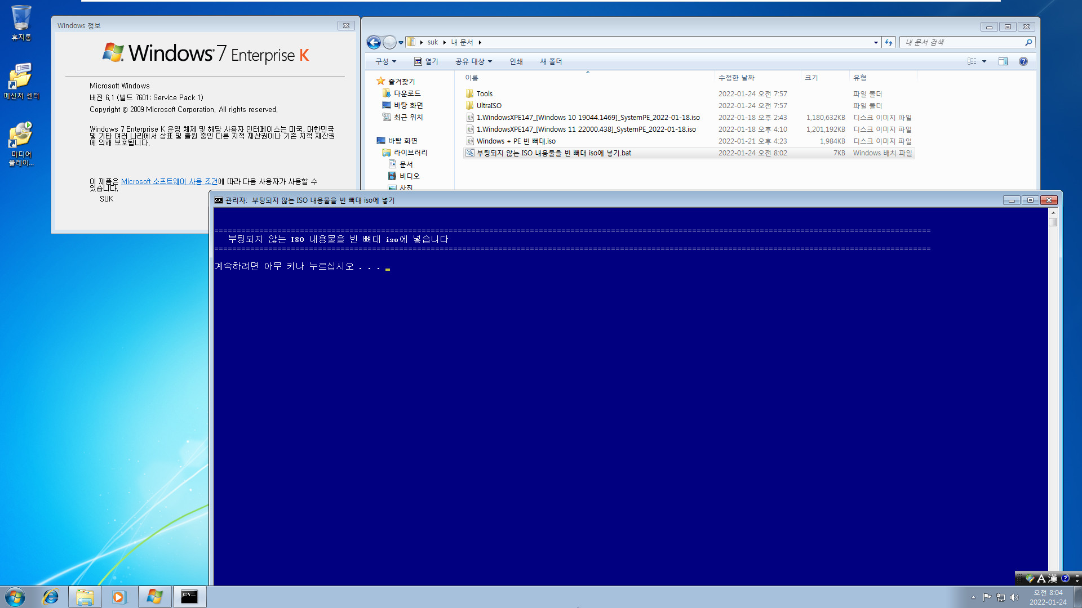Expand the breadcrumb arrow after 내 문서
Screen dimensions: 1082x608
pos(480,42)
